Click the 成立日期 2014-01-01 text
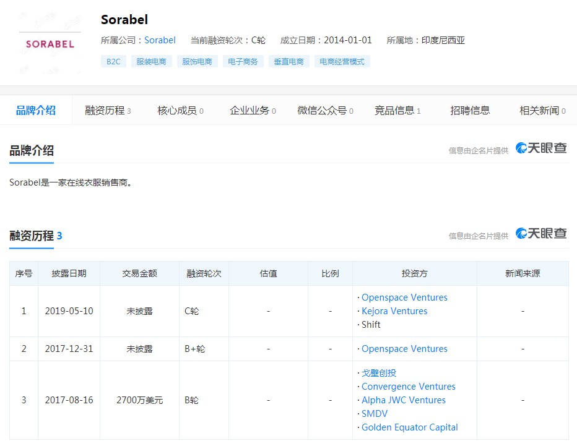This screenshot has width=577, height=441. click(326, 40)
